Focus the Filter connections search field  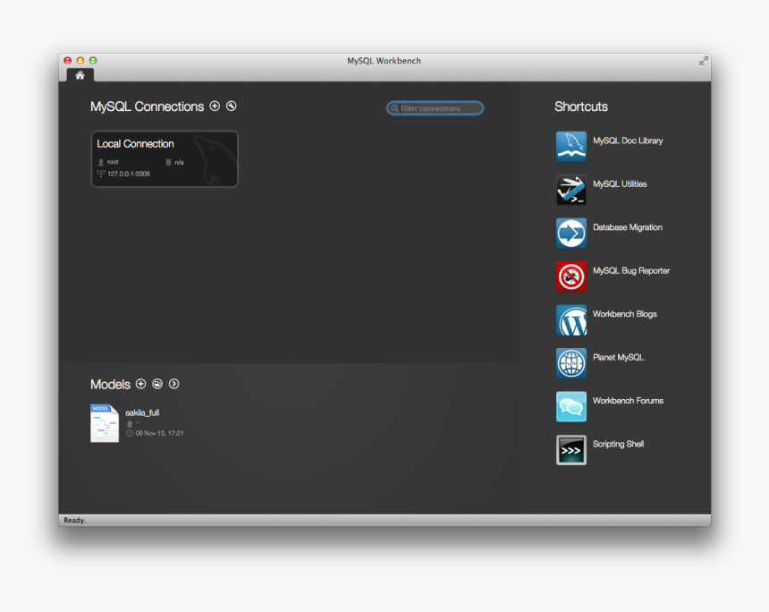coord(435,108)
